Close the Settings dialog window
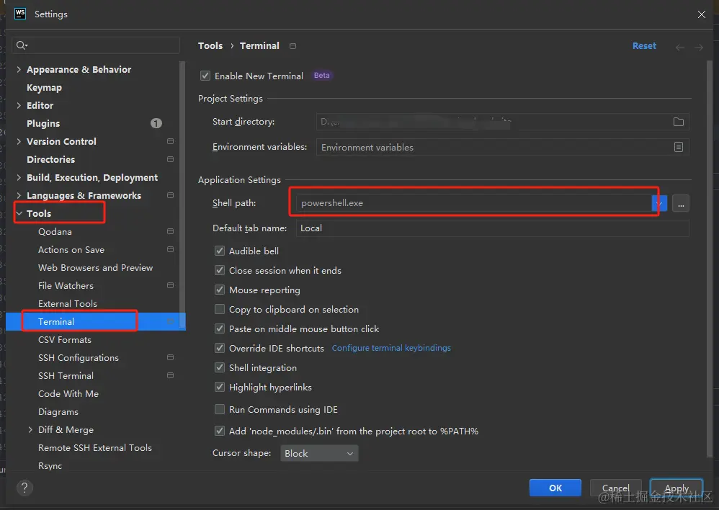 (x=701, y=14)
